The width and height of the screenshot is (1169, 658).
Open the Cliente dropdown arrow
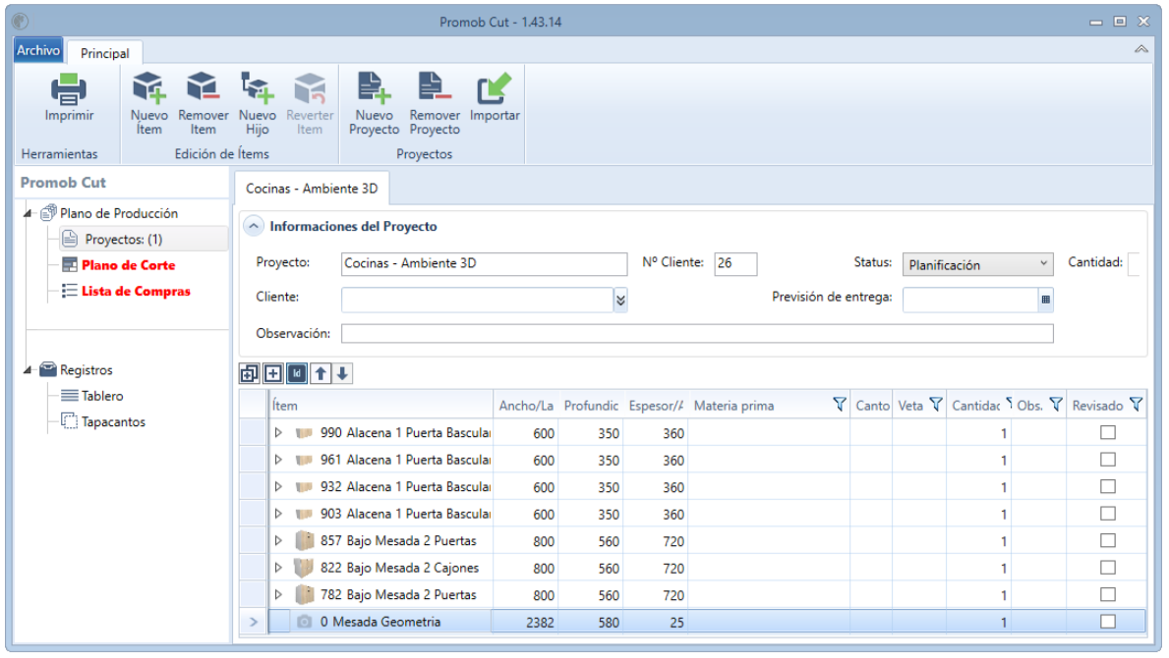pyautogui.click(x=620, y=300)
